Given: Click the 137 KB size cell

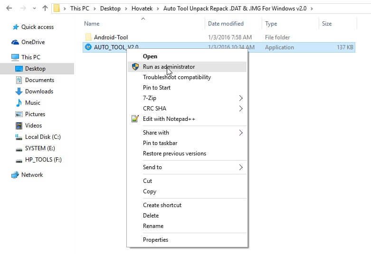Looking at the screenshot, I should coord(345,47).
